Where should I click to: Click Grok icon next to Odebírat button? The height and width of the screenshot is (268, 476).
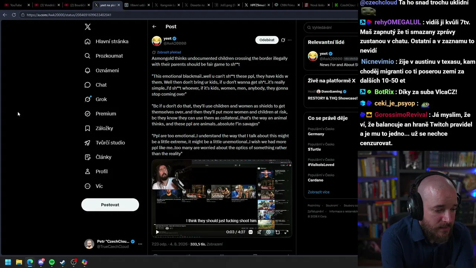283,40
